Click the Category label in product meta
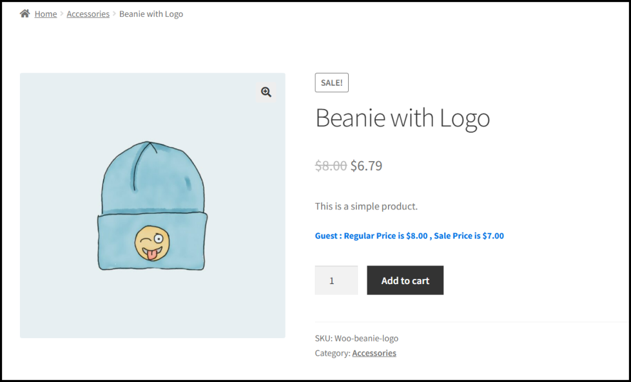This screenshot has height=382, width=631. 332,353
